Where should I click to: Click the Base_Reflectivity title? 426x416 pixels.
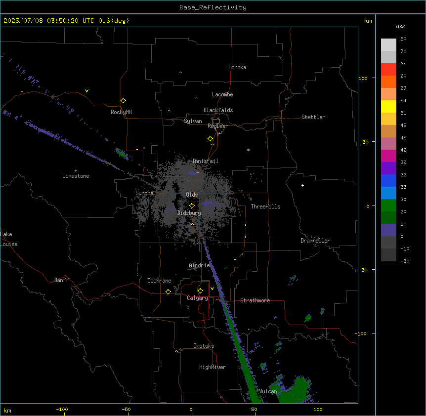(213, 7)
